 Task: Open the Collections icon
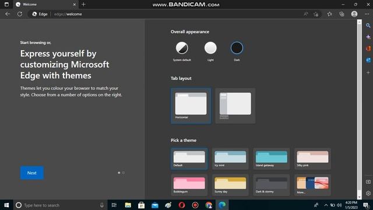point(342,14)
